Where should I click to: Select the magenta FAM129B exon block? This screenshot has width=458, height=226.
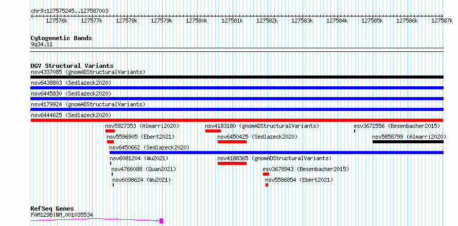[161, 221]
